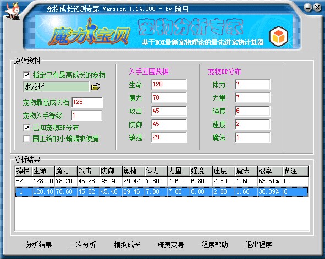Click the 速度 column header in results

tap(224, 171)
